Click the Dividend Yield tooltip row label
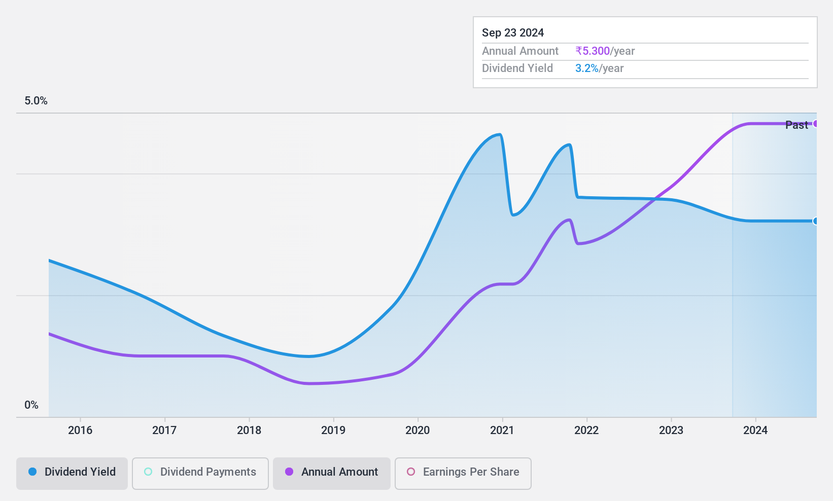 [517, 68]
